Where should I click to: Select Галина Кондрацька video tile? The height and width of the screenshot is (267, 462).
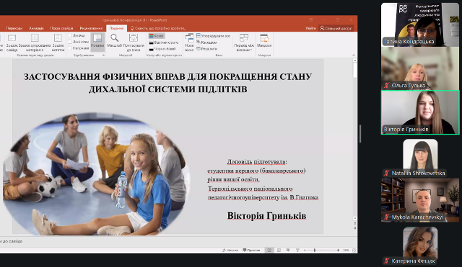coord(420,24)
